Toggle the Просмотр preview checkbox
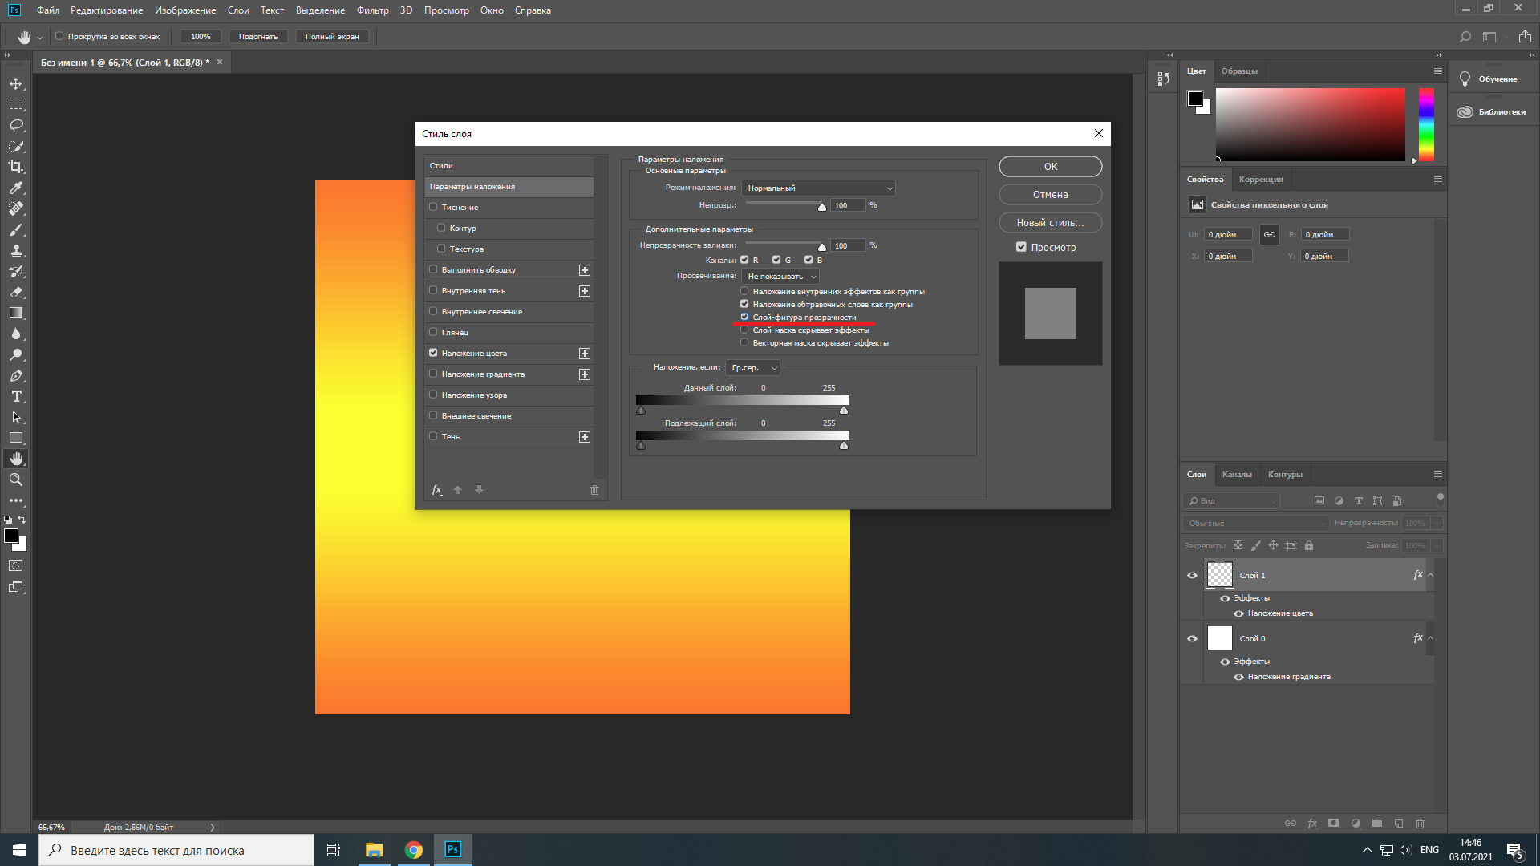Screen dimensions: 1540x866 (1021, 247)
